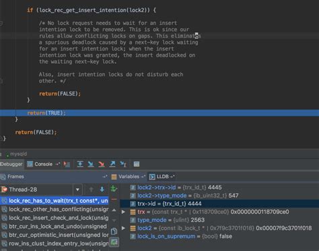Viewport: 319px width, 251px height.
Task: Switch to the LLDB tab
Action: click(162, 177)
